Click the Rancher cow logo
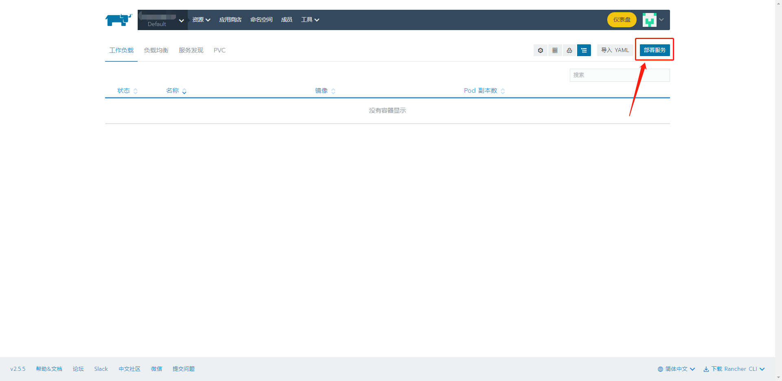 (x=119, y=20)
